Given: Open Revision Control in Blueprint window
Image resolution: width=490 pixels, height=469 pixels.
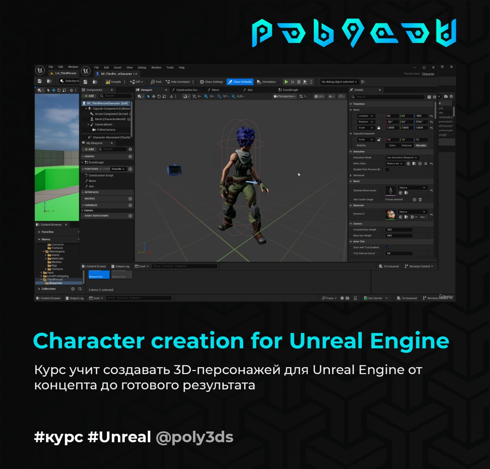Looking at the screenshot, I should 419,266.
